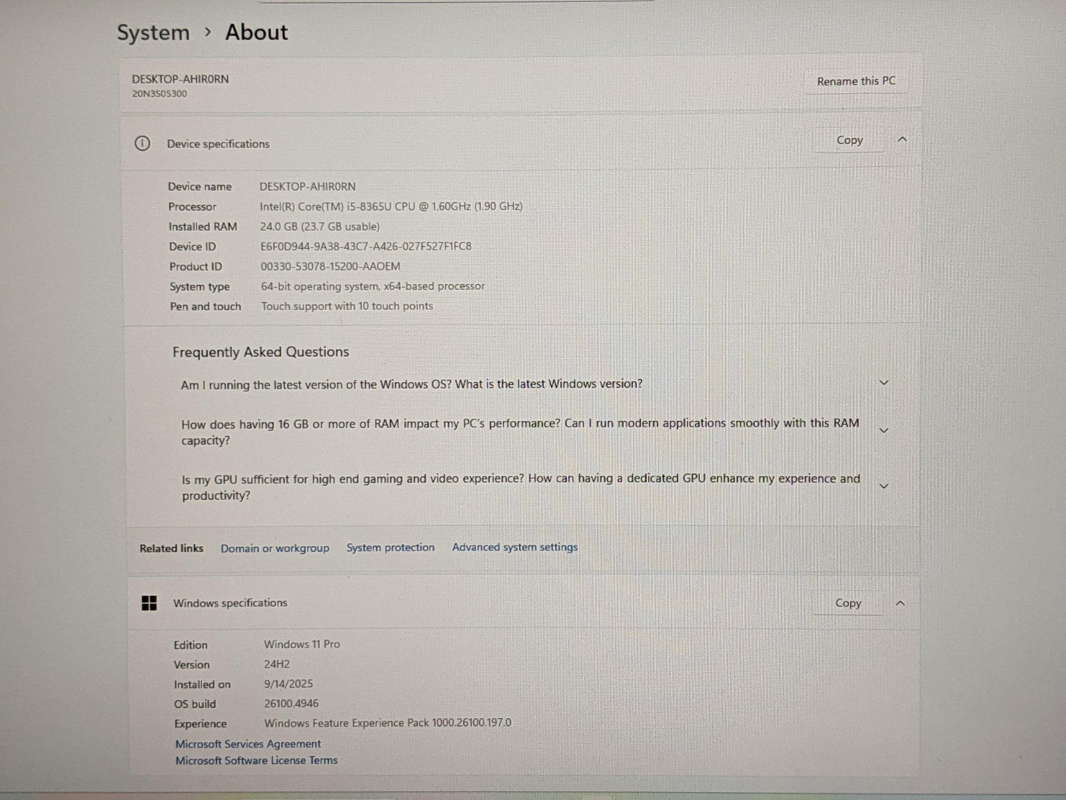The image size is (1066, 800).
Task: Click the DESKTOP-AHIR0RN name in the top card
Action: coord(180,79)
